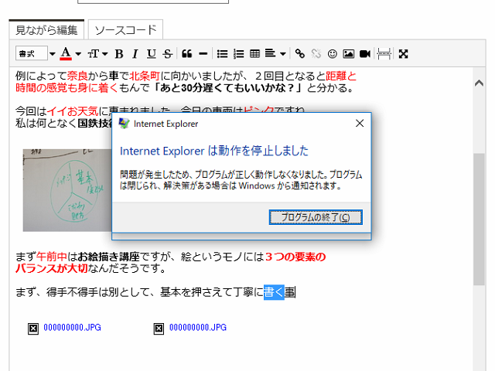Image resolution: width=495 pixels, height=371 pixels.
Task: Click the second broken image icon
Action: (x=159, y=328)
